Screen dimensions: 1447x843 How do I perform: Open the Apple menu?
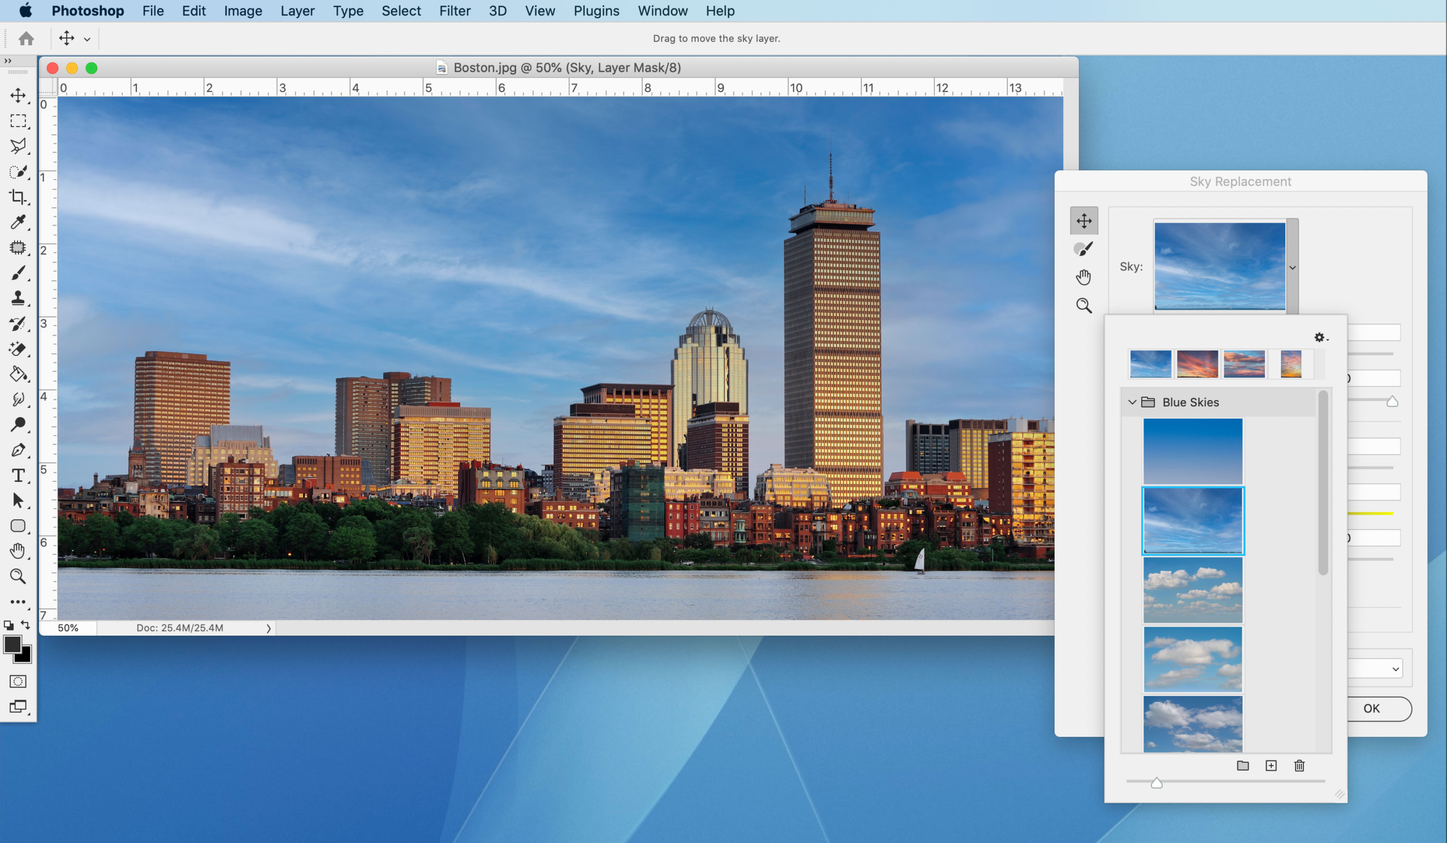[25, 10]
